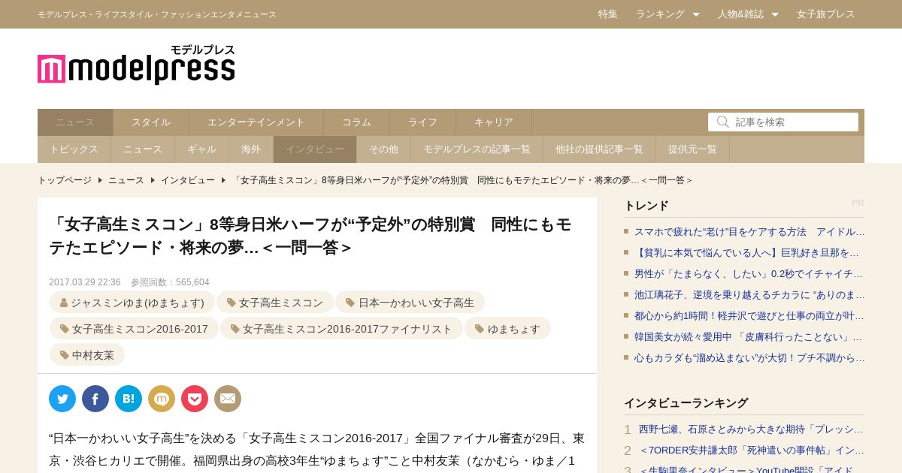Select the ライフ navigation tab
Image resolution: width=902 pixels, height=473 pixels.
tap(422, 122)
